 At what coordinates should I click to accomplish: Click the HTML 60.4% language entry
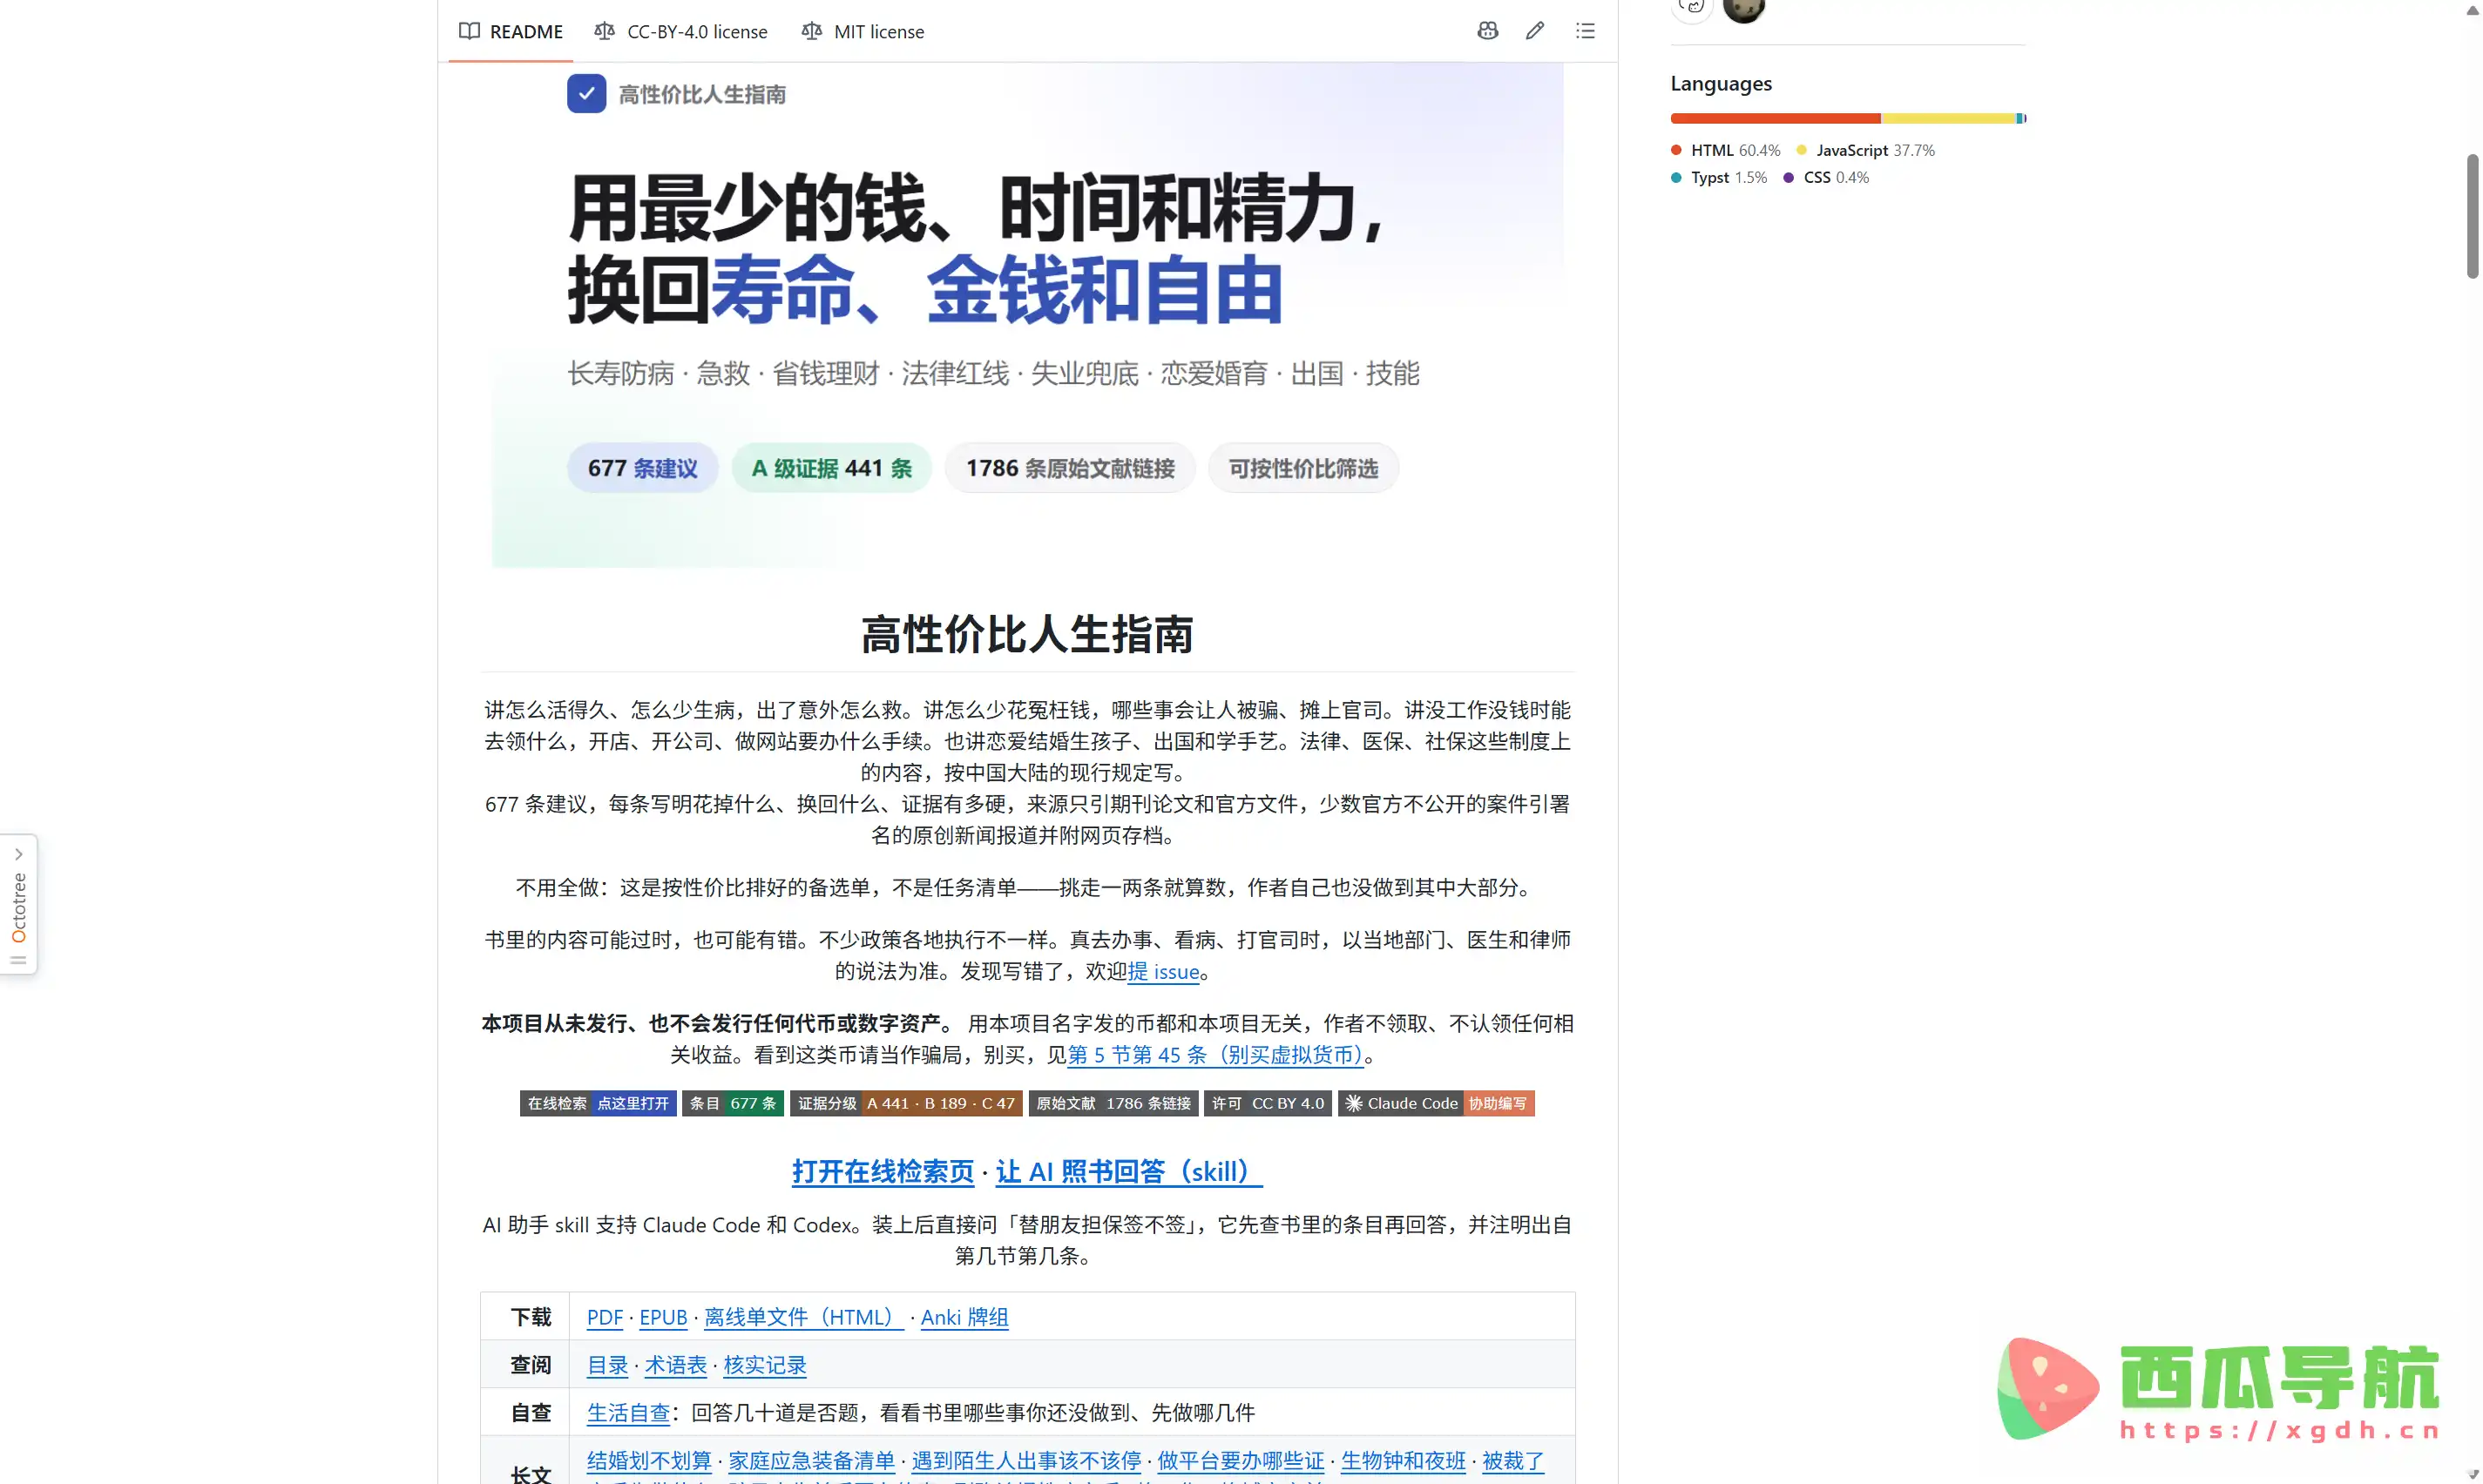1726,150
